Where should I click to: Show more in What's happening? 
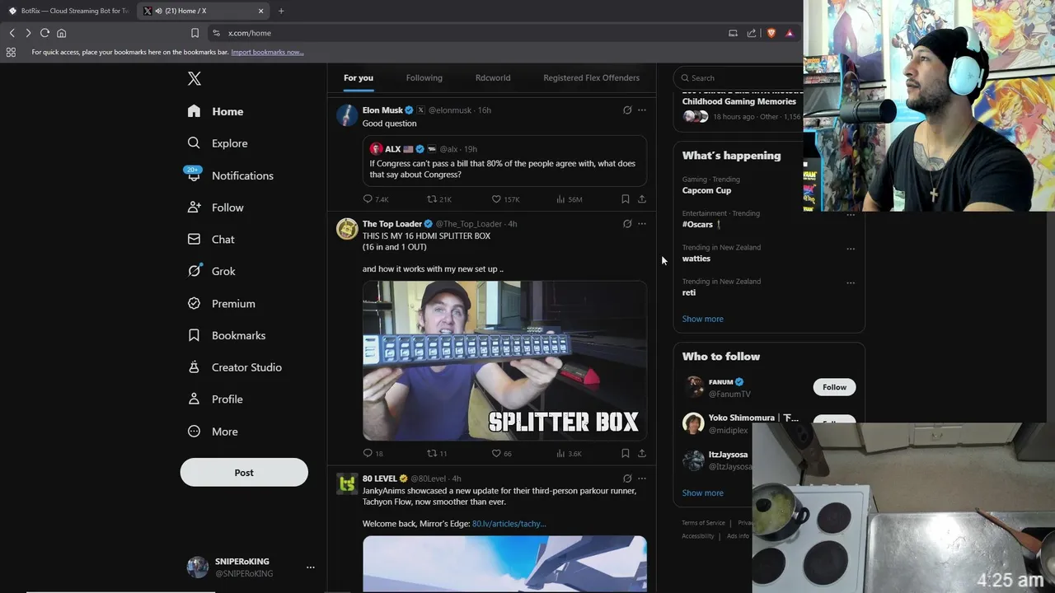click(x=702, y=319)
